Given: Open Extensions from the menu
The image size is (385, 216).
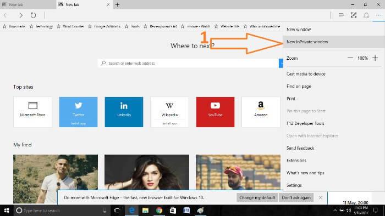Looking at the screenshot, I should point(334,161).
